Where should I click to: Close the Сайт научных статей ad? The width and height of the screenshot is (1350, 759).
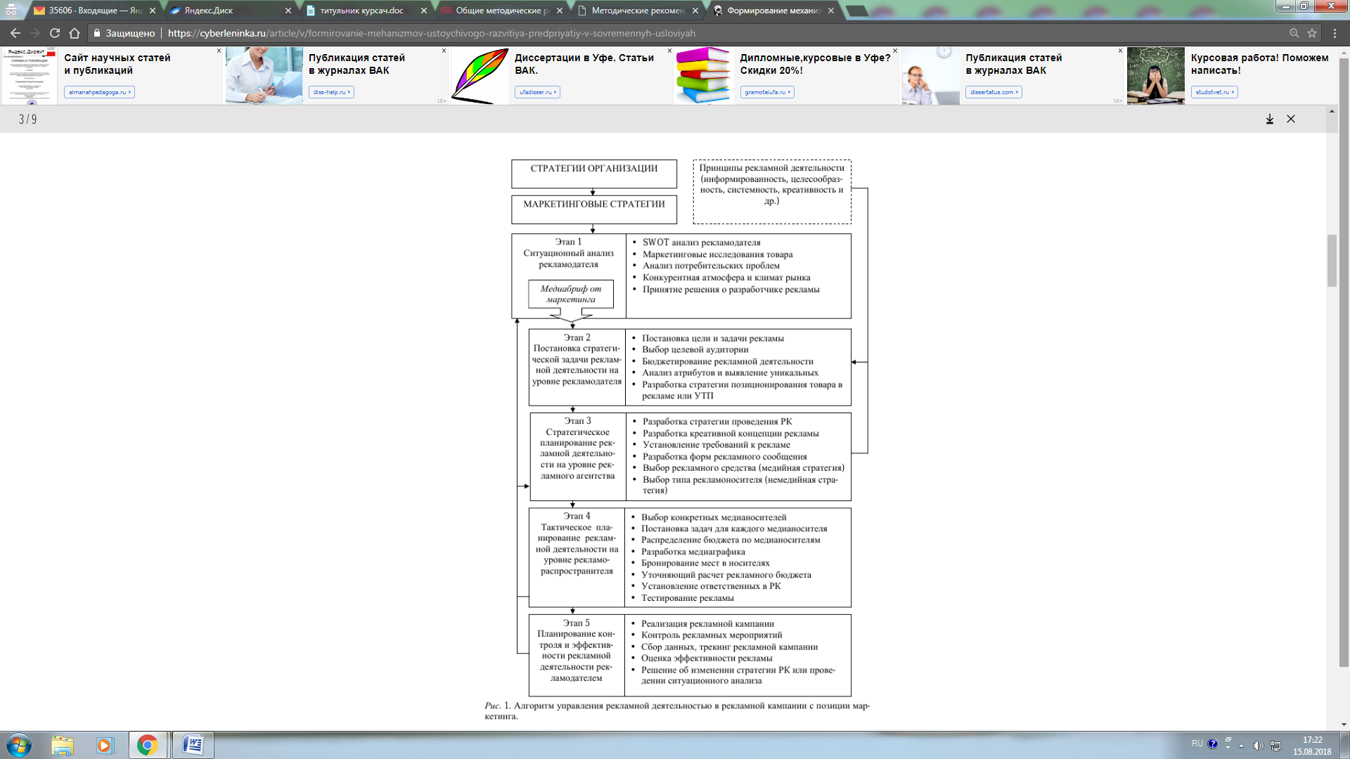219,51
